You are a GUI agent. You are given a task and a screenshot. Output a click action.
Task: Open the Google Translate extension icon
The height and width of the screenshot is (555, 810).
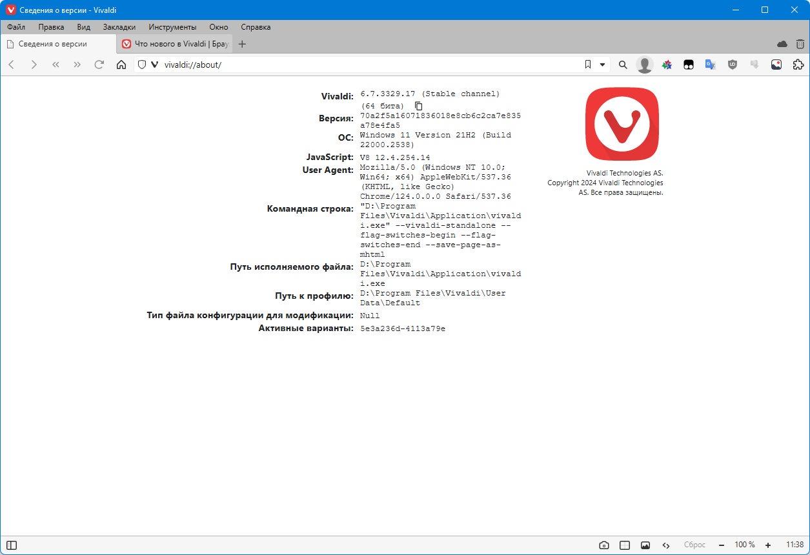710,65
